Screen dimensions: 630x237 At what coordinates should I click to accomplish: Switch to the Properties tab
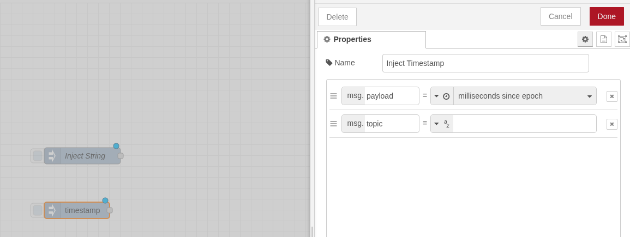coord(371,40)
